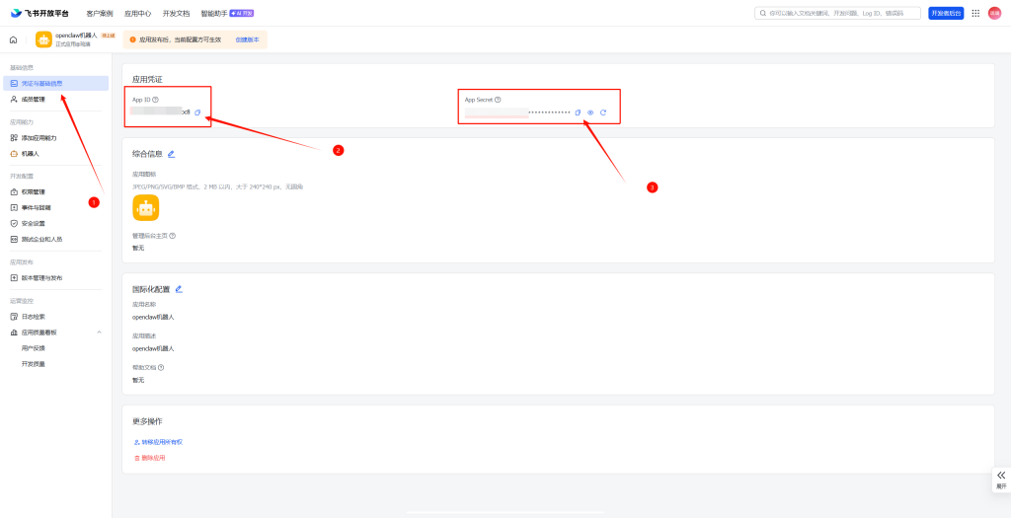The height and width of the screenshot is (518, 1011).
Task: Select 凭证与基础信息 in sidebar
Action: point(55,83)
